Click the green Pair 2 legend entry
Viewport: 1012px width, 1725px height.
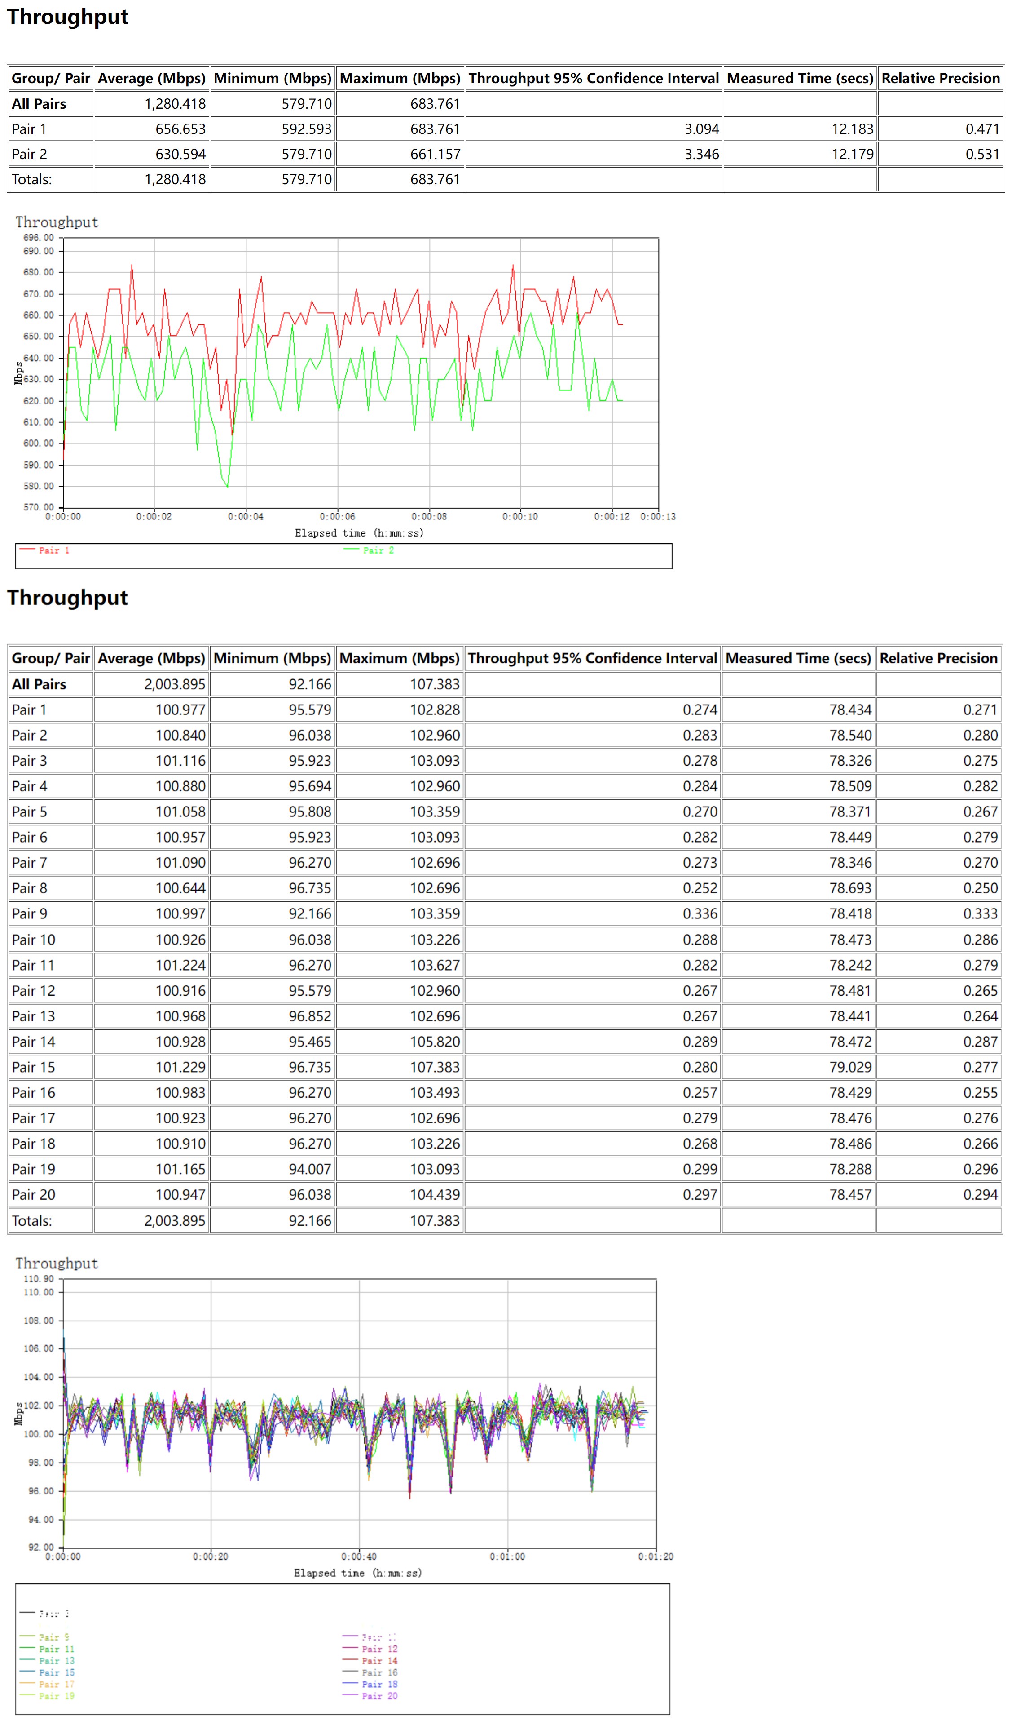369,550
